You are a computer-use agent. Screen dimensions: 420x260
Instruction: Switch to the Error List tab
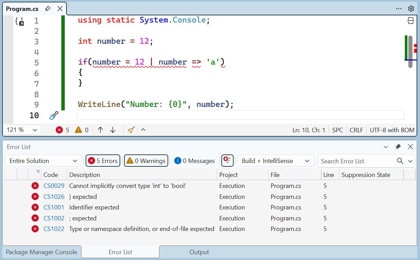(120, 252)
